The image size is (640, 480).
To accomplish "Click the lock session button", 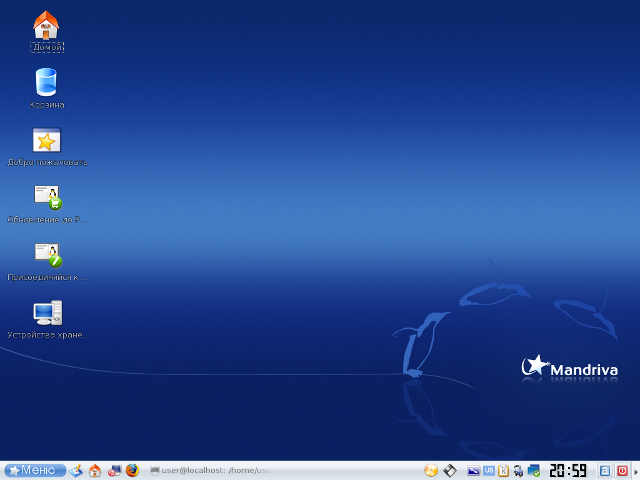I will (604, 471).
